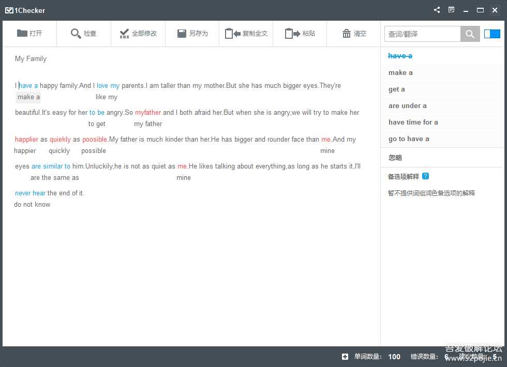Screen dimensions: 507x367
Task: Click the help question mark icon
Action: pos(425,176)
